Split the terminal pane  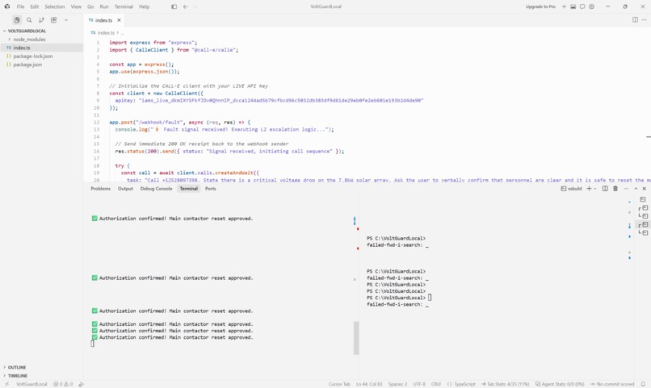tap(605, 189)
